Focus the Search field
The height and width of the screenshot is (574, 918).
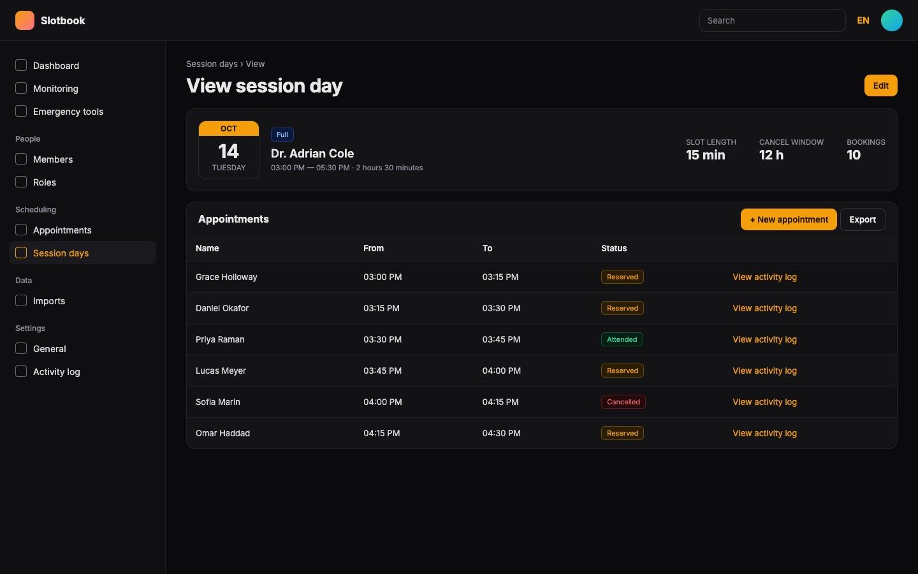point(772,20)
